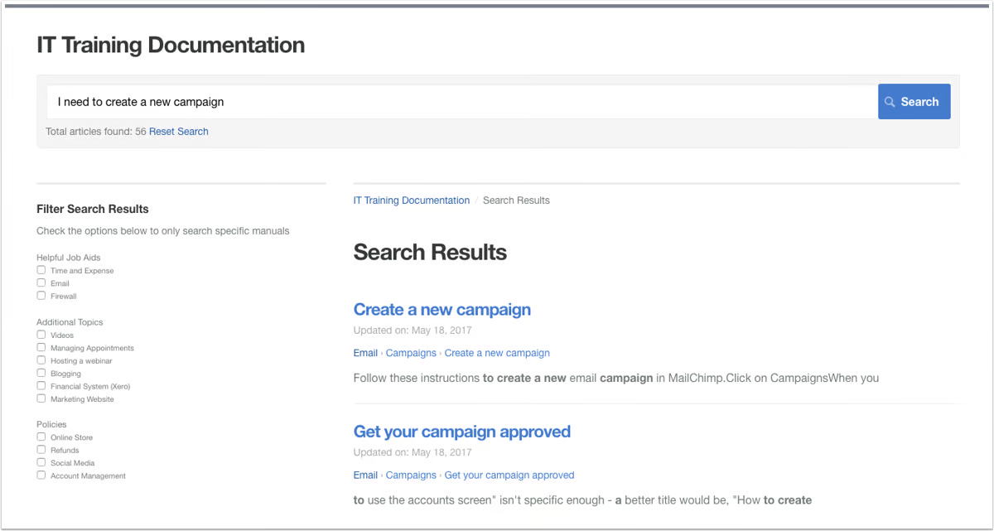Click Campaigns breadcrumb under Get your campaign approved
The image size is (994, 531).
[x=411, y=475]
